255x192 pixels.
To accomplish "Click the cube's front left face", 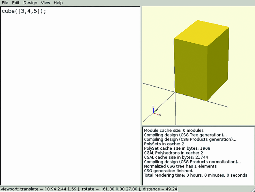I will click(x=190, y=68).
